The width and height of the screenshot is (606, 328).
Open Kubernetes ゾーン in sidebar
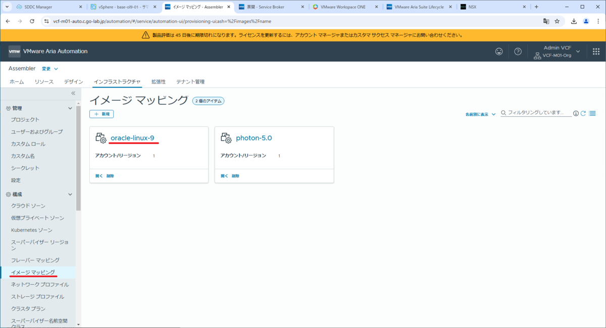pyautogui.click(x=32, y=230)
